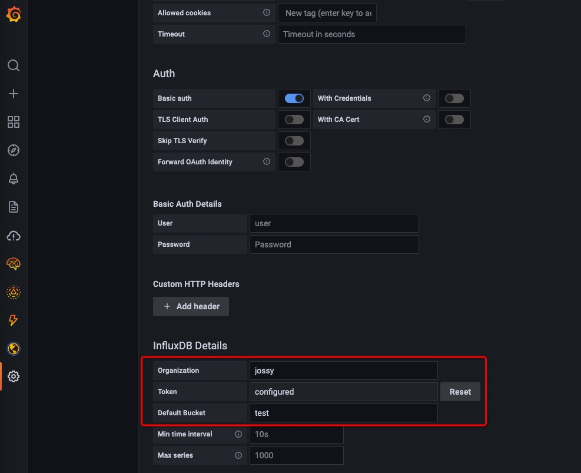This screenshot has width=581, height=473.
Task: Show info tooltip for Min time interval
Action: point(238,434)
